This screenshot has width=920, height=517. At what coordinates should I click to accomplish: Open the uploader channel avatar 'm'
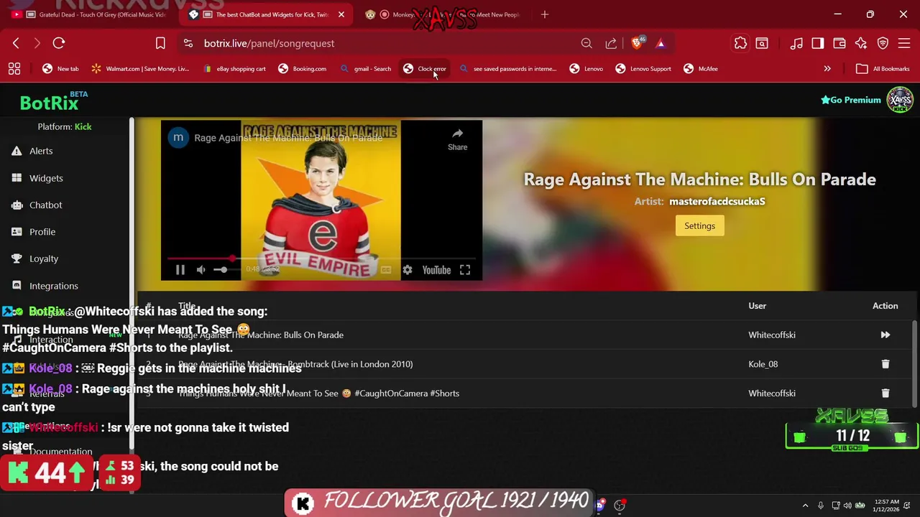pos(178,138)
